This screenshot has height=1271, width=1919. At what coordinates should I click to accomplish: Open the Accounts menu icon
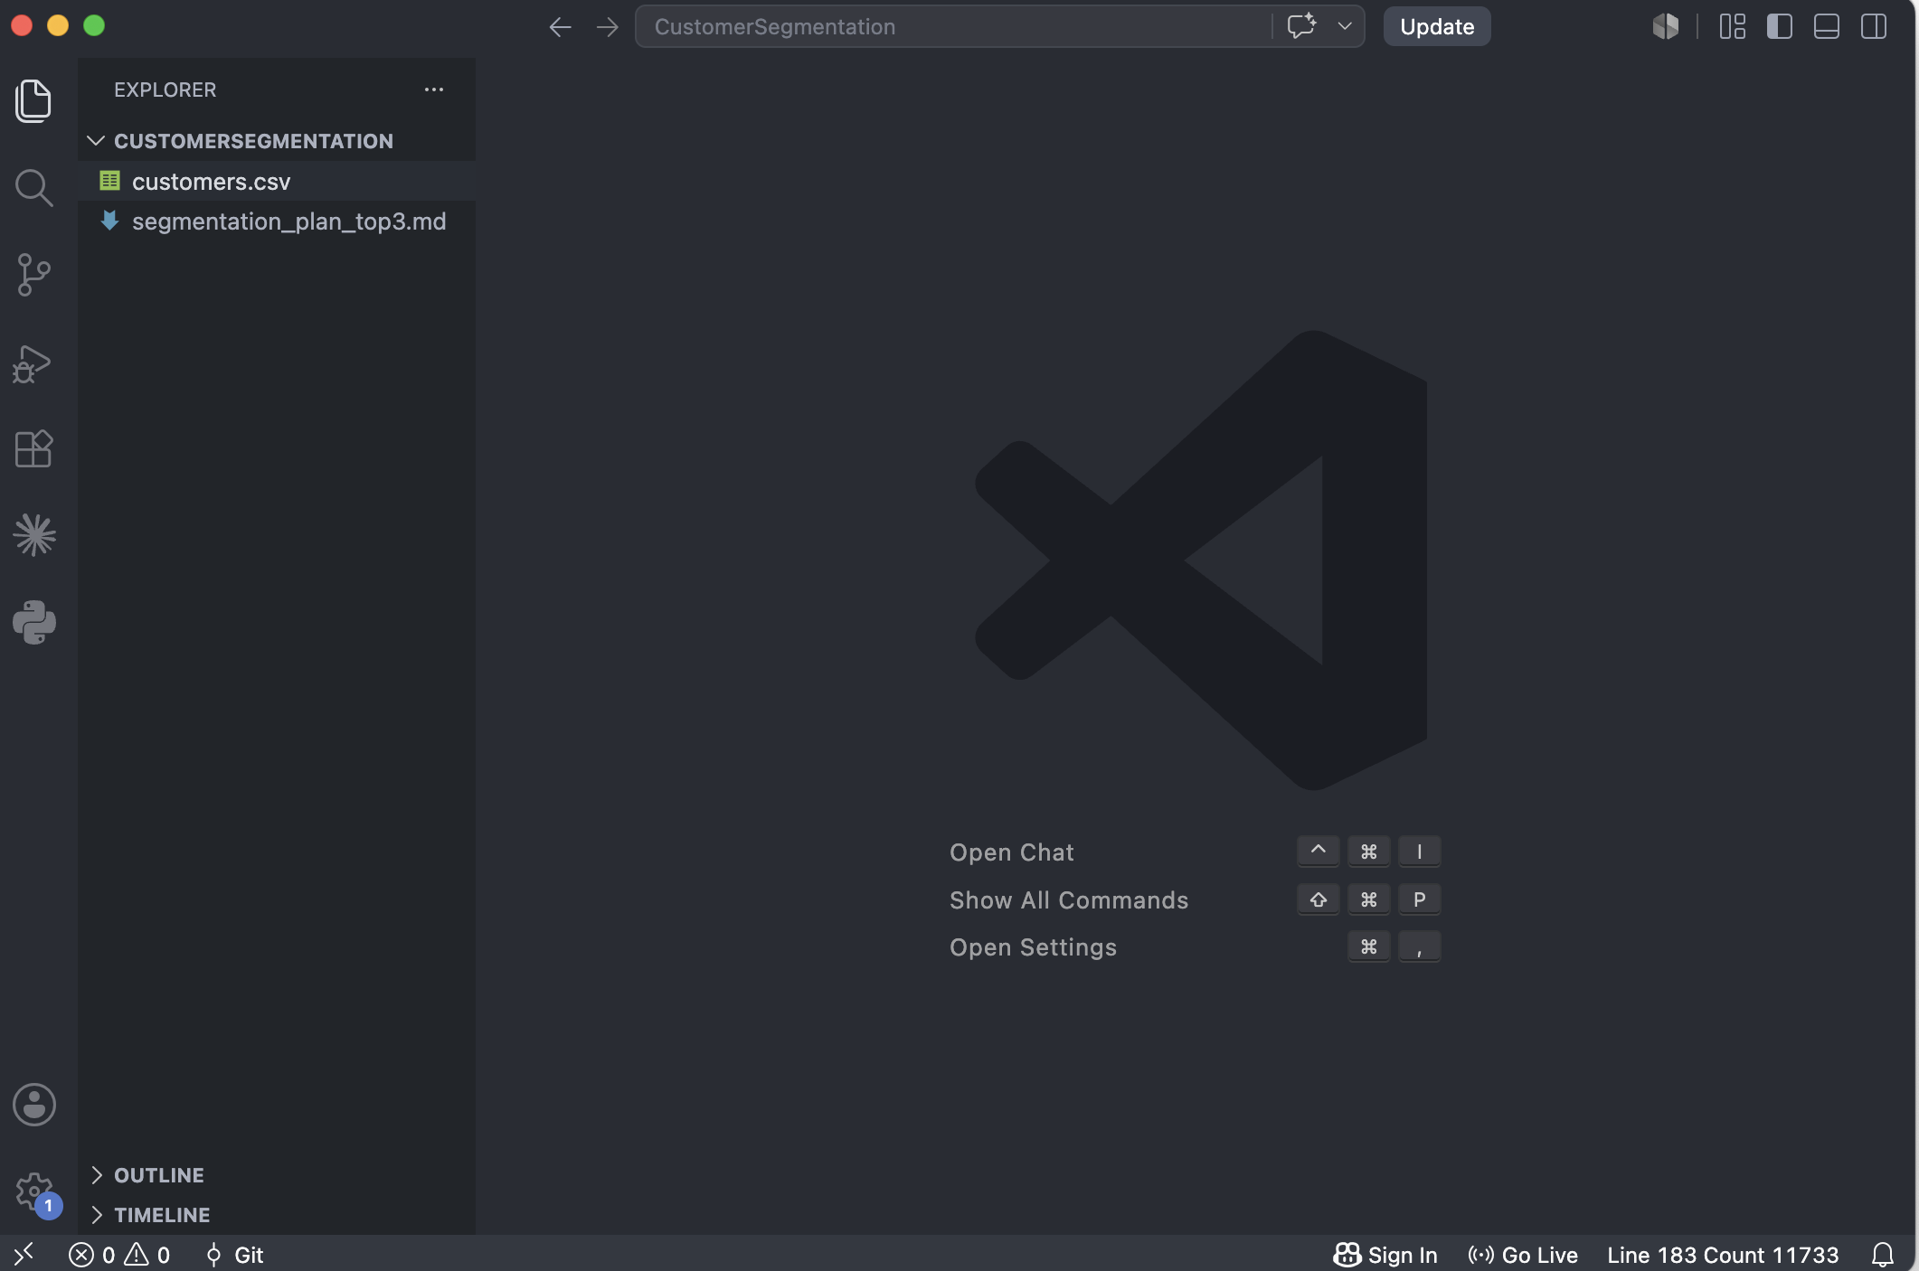click(34, 1105)
